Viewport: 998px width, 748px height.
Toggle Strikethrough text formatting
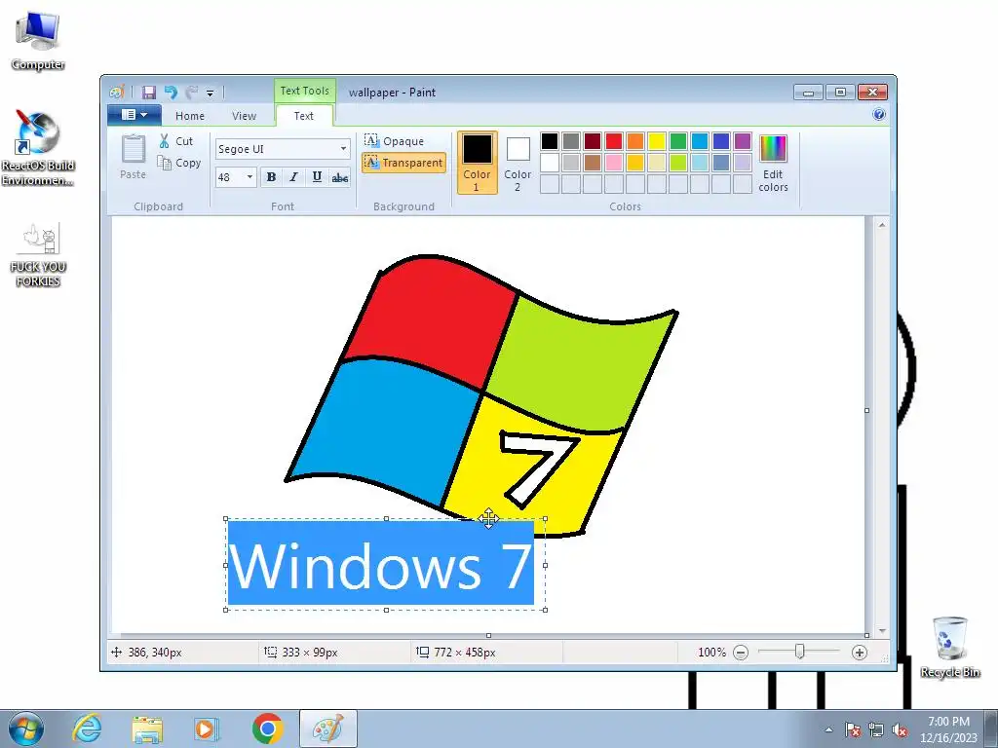pyautogui.click(x=340, y=177)
